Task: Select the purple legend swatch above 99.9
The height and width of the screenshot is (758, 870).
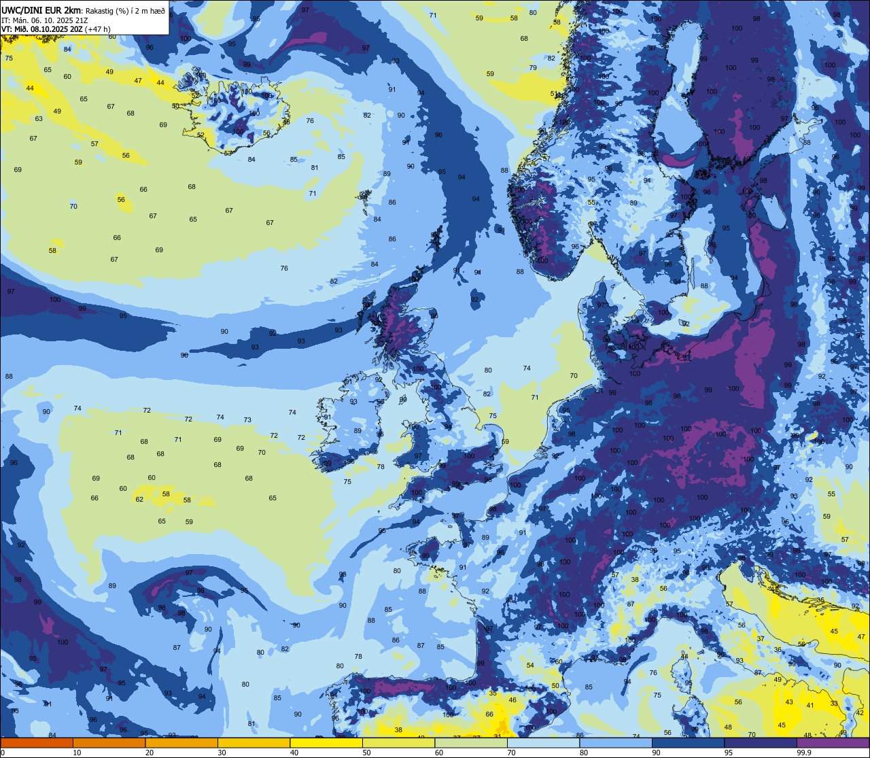Action: click(833, 742)
